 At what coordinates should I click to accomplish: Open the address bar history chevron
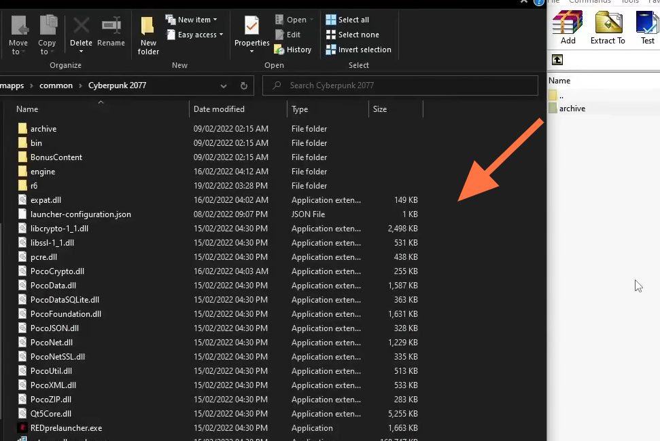[224, 85]
